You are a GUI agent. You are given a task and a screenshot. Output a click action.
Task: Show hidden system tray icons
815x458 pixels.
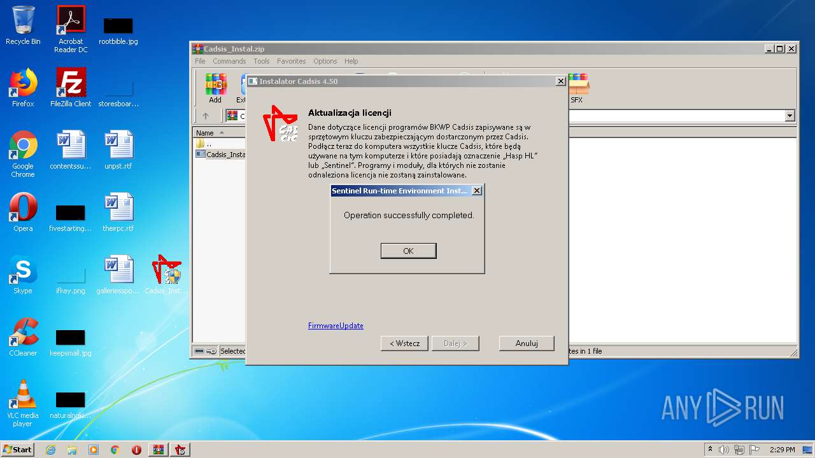710,450
